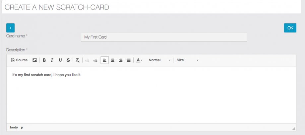Open the Normal paragraph format dropdown

(160, 60)
